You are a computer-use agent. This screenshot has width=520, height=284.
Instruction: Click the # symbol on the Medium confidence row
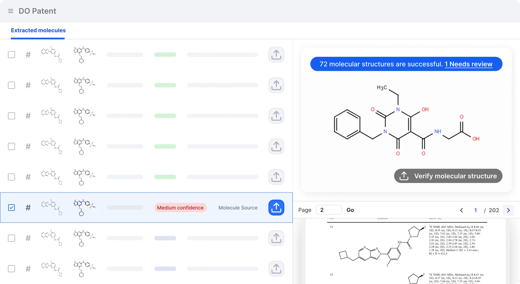click(x=28, y=208)
